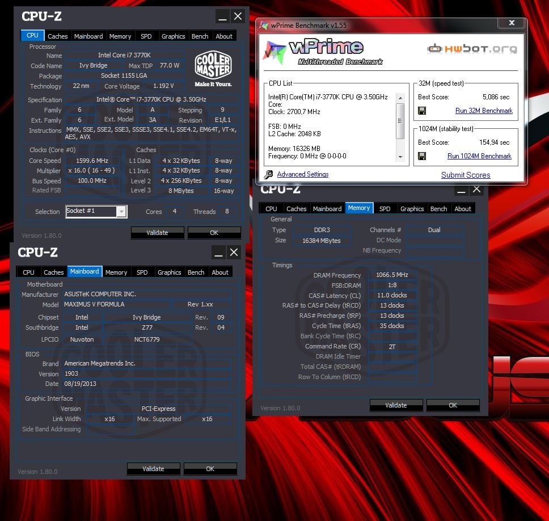Click the Core Voltage value 1.192 V

163,86
